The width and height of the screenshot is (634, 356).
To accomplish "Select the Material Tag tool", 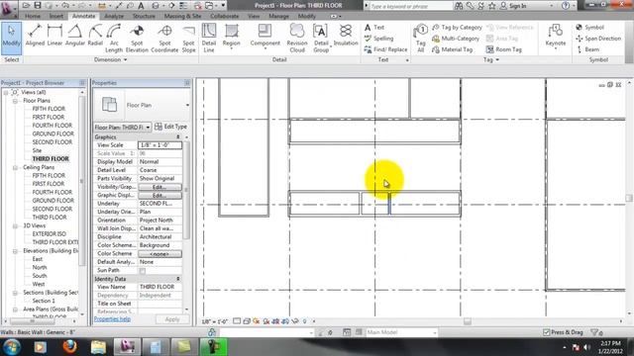I will click(x=452, y=49).
